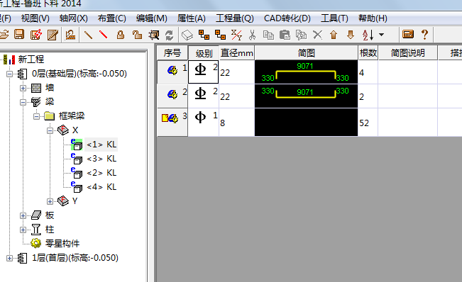462x282 pixels.
Task: Select the 零星构件 tree item
Action: click(x=62, y=244)
